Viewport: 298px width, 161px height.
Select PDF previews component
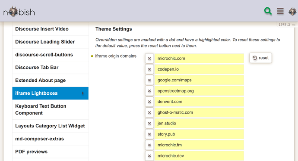coord(51,152)
